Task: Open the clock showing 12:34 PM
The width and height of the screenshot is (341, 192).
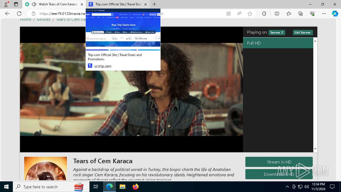Action: tap(318, 187)
